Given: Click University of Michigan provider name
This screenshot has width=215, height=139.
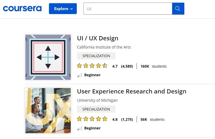Looking at the screenshot, I should 97,100.
